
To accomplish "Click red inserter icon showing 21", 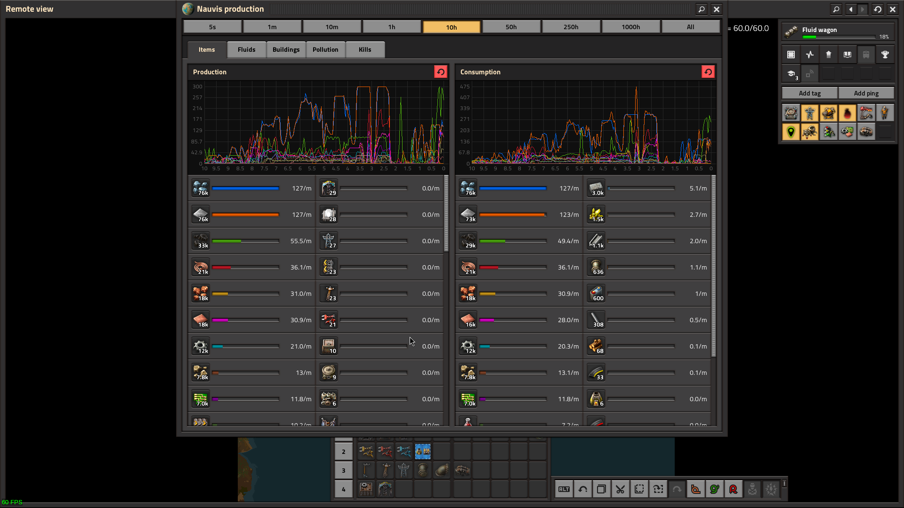I will click(x=329, y=320).
